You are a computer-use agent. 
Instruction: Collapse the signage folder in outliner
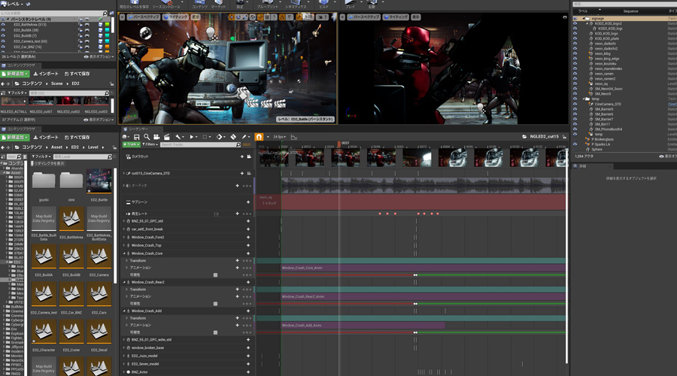click(584, 19)
